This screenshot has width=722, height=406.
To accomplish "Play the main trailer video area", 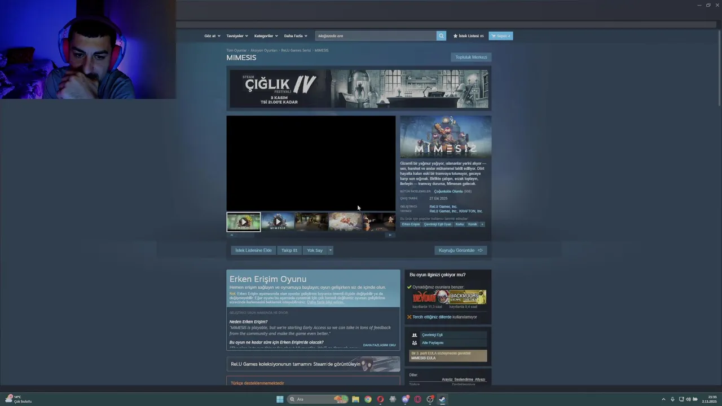I will coord(311,164).
